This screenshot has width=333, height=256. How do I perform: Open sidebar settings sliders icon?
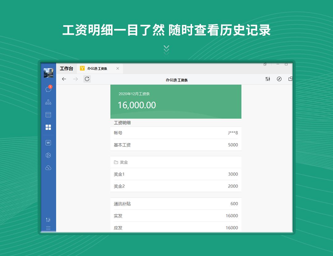pyautogui.click(x=48, y=220)
